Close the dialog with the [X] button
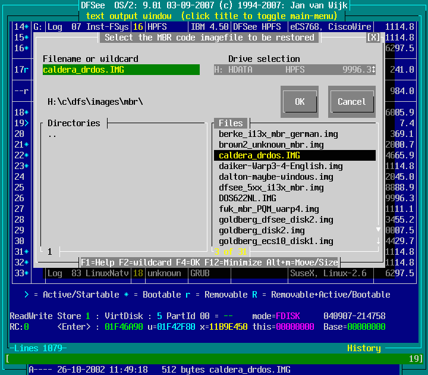 click(x=373, y=37)
